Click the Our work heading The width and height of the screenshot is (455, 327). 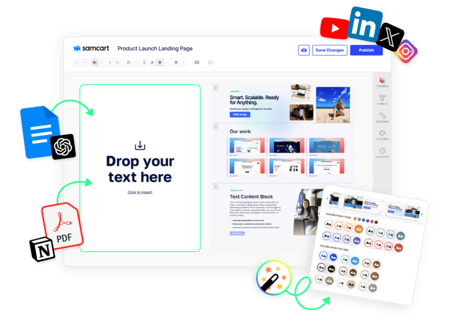pos(240,131)
